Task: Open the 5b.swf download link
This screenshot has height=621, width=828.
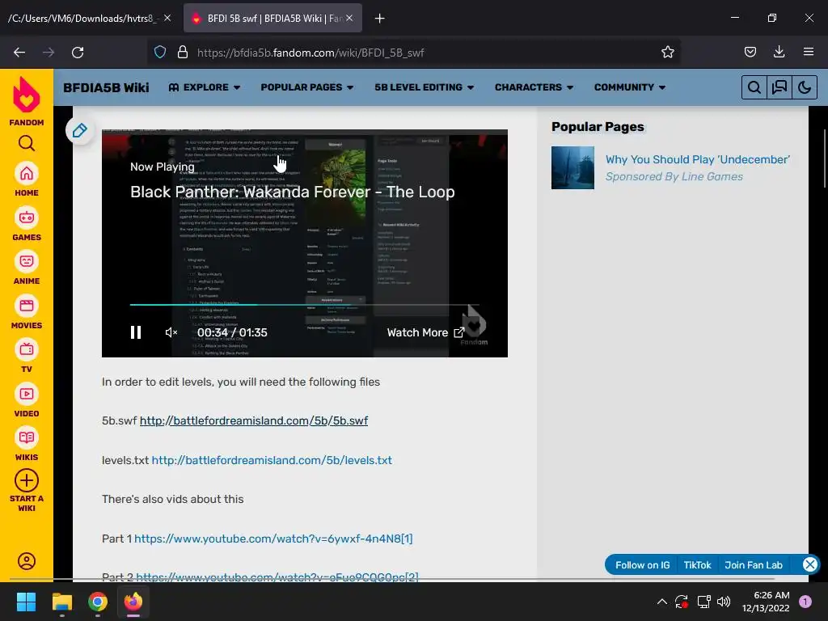Action: [253, 420]
